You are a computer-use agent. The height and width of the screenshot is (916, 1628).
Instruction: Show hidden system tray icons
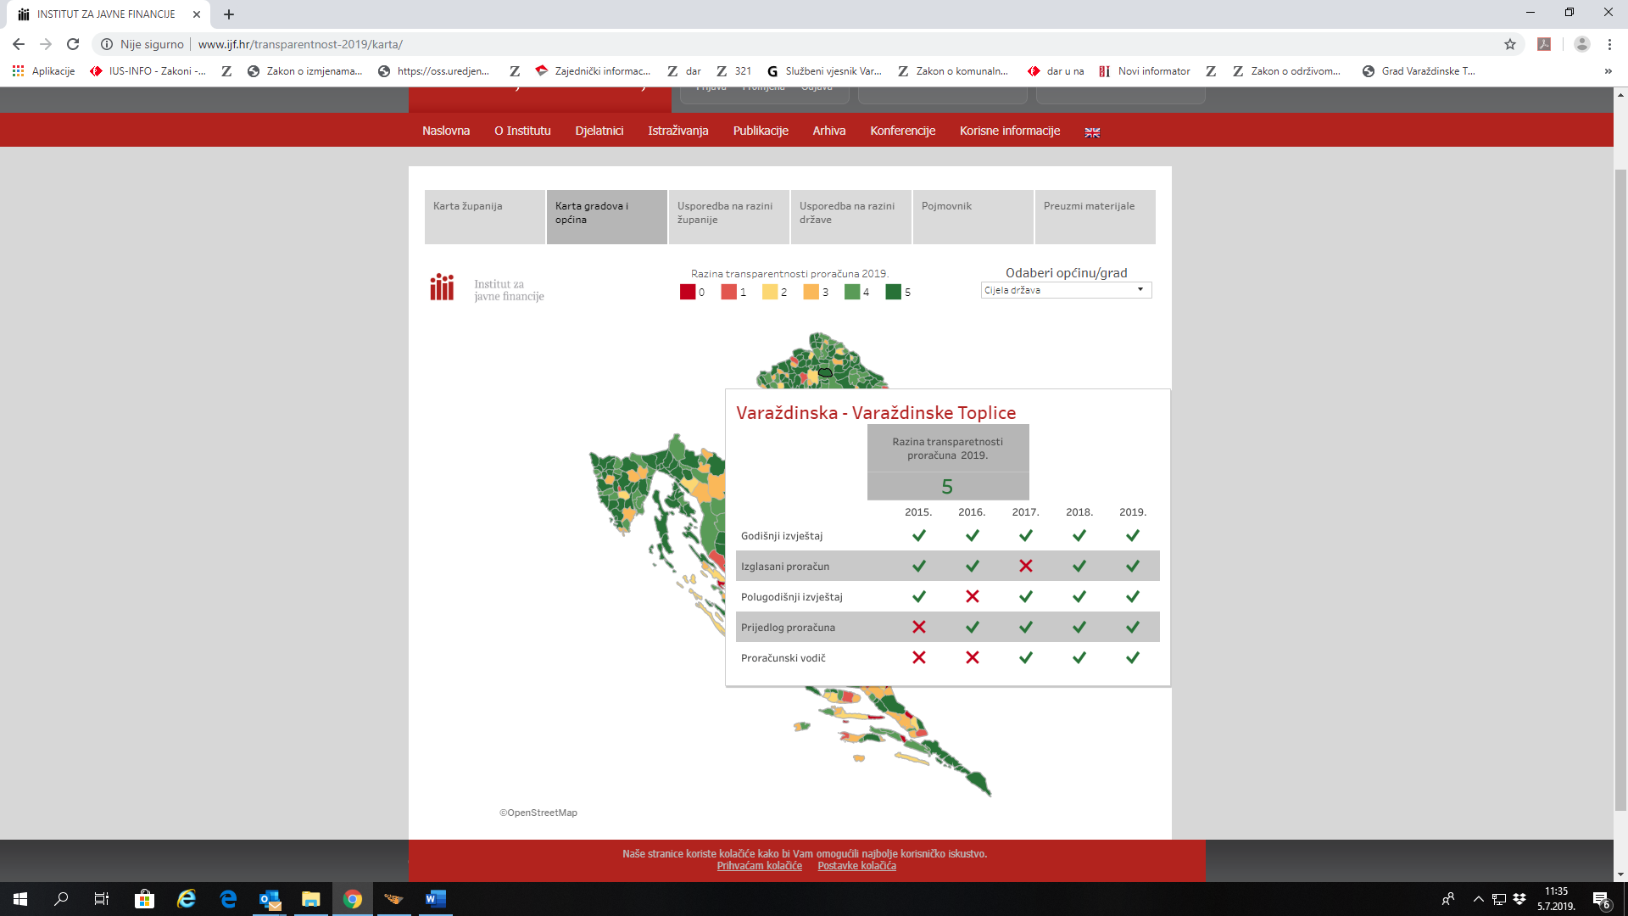pyautogui.click(x=1478, y=899)
